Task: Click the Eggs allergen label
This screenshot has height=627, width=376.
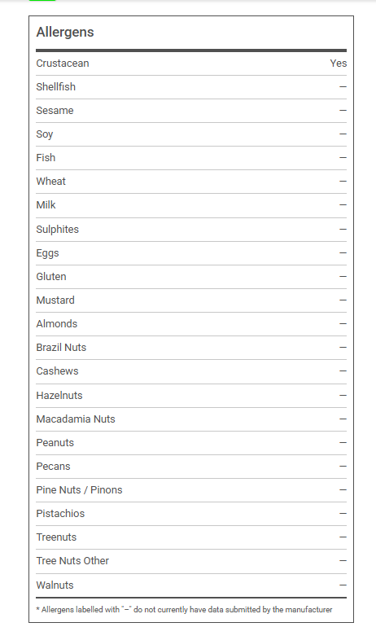Action: 47,253
